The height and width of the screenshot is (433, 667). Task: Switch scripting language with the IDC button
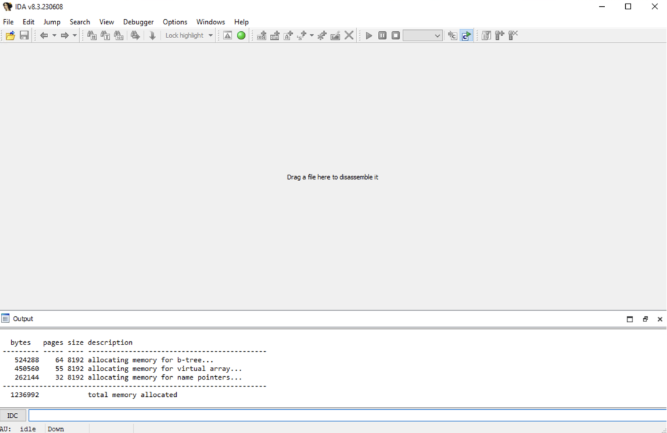12,416
